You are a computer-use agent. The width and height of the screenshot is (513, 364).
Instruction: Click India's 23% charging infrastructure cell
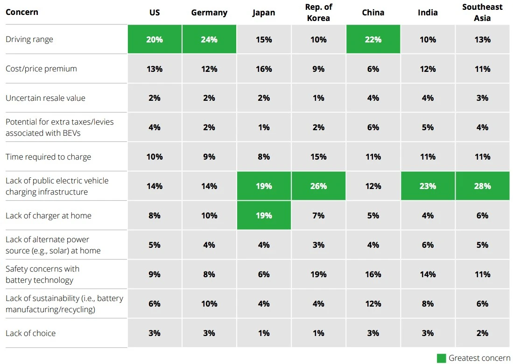pos(428,186)
